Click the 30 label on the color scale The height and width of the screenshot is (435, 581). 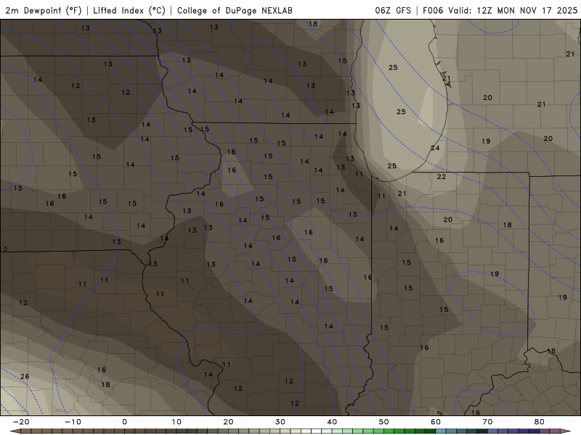coord(280,422)
